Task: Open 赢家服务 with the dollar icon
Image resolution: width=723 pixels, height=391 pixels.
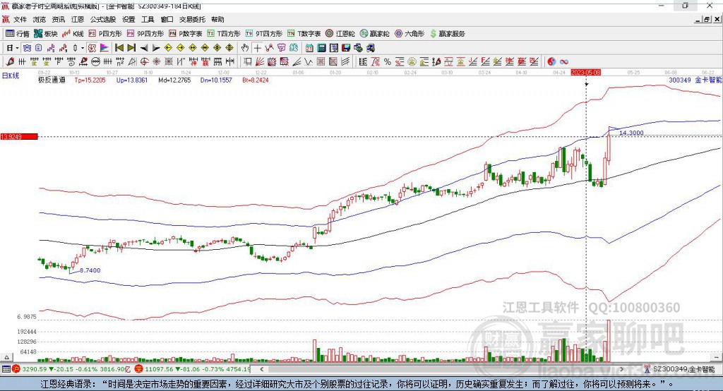Action: 447,33
